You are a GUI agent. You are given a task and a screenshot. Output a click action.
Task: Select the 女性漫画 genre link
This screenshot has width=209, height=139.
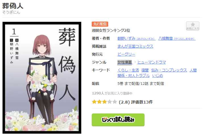tap(125, 62)
